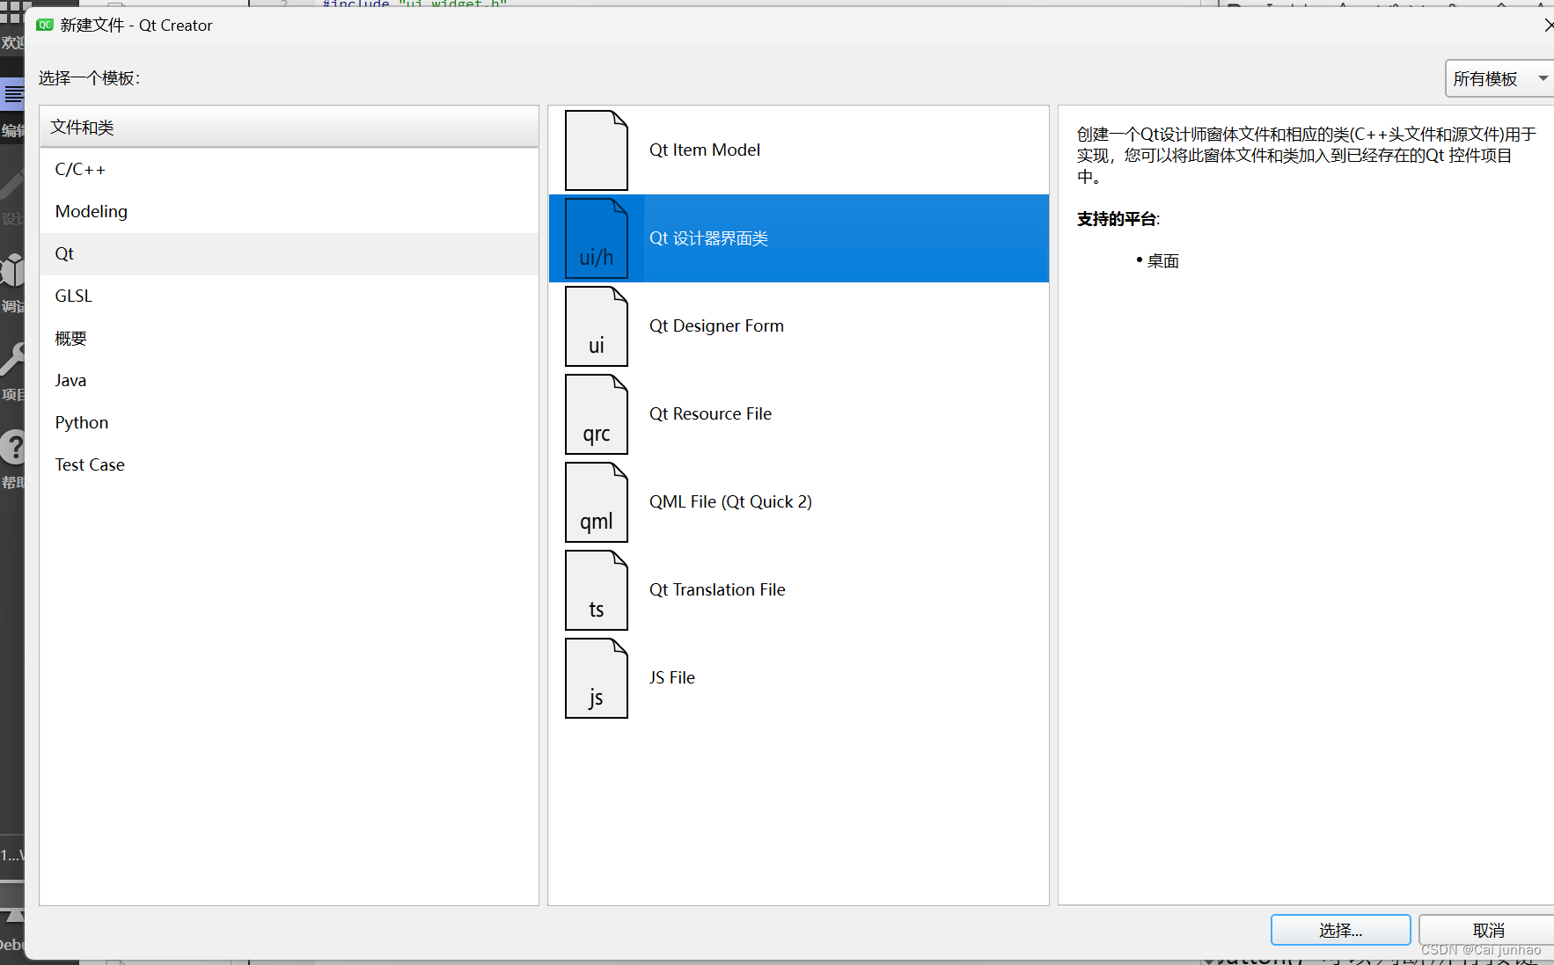This screenshot has height=965, width=1554.
Task: Select the Java category
Action: [289, 381]
